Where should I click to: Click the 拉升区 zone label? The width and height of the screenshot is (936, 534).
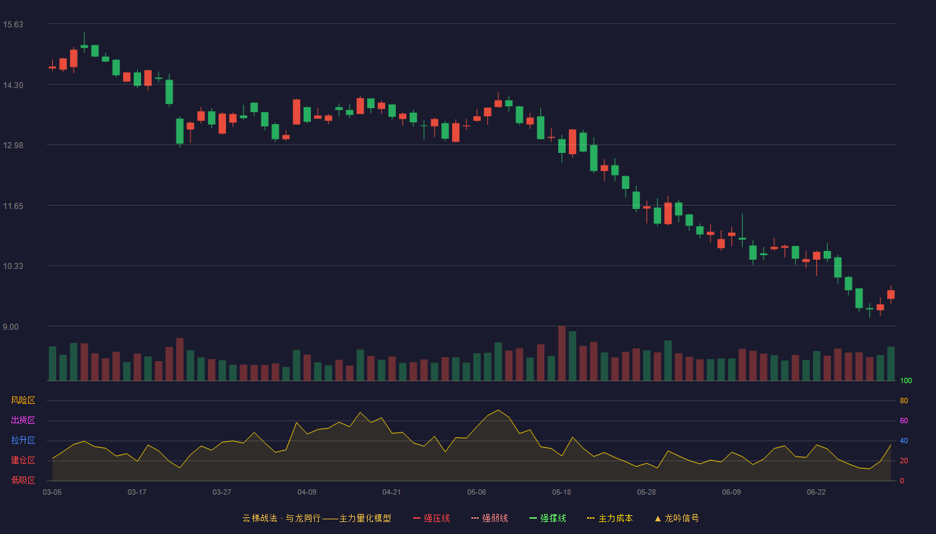23,441
